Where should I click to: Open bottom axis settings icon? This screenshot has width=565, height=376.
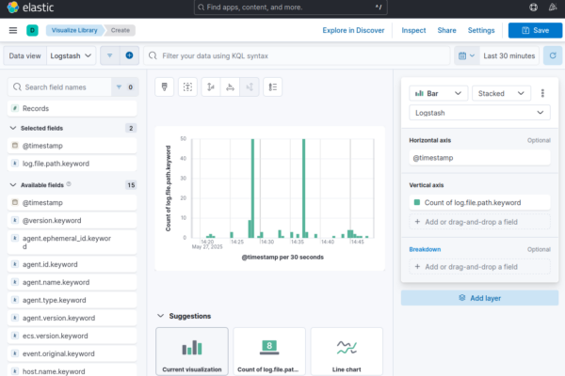pos(230,86)
